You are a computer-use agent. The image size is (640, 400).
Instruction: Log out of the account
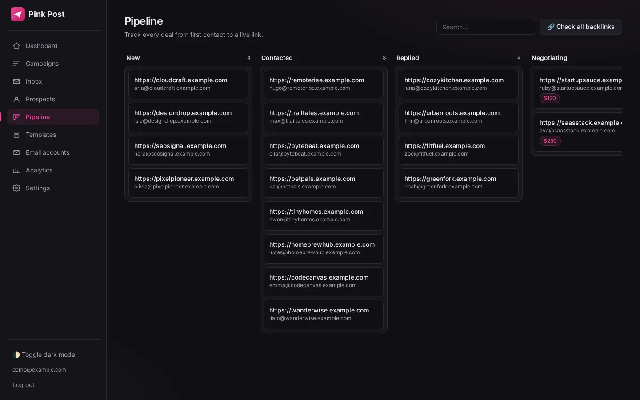coord(24,385)
